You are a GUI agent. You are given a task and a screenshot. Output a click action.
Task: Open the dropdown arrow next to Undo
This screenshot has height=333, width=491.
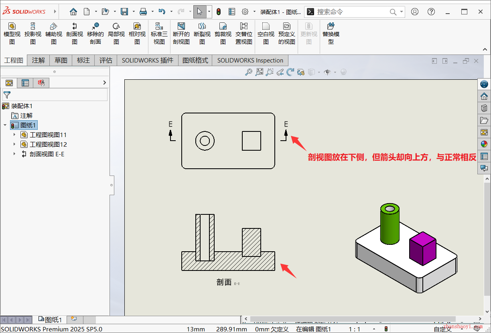tap(171, 12)
